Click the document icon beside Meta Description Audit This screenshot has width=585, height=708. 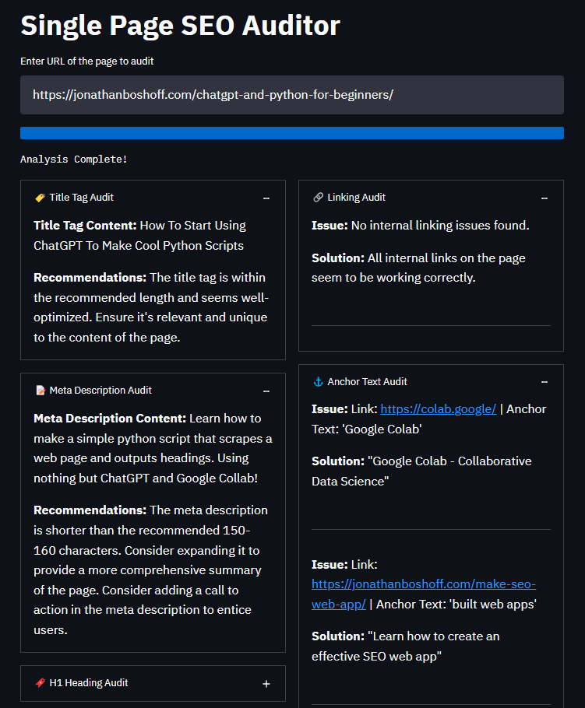click(x=41, y=390)
